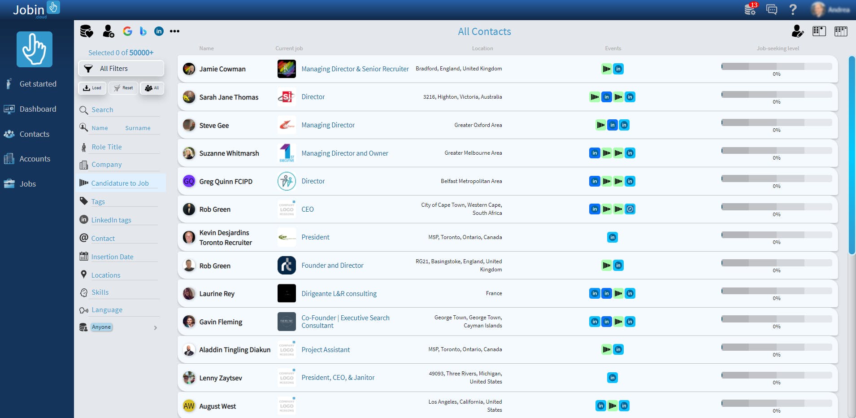This screenshot has height=418, width=856.
Task: Open the chat messages icon in header
Action: tap(772, 9)
